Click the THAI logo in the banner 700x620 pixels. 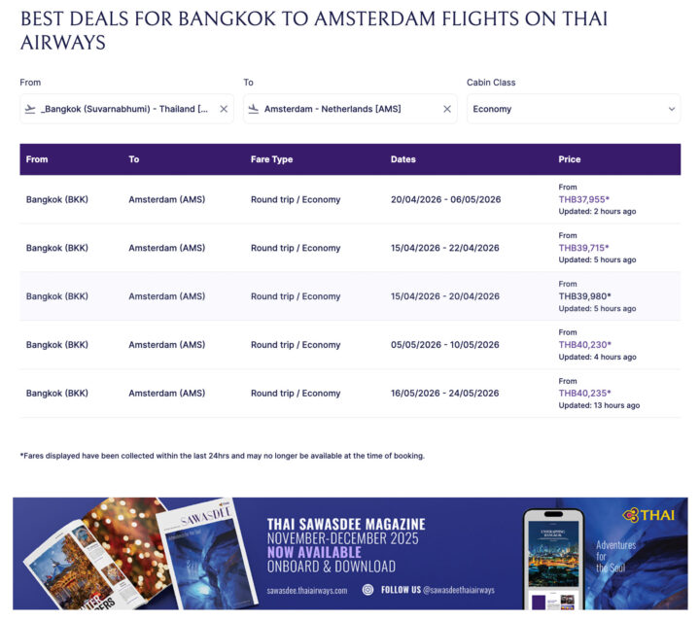point(648,515)
